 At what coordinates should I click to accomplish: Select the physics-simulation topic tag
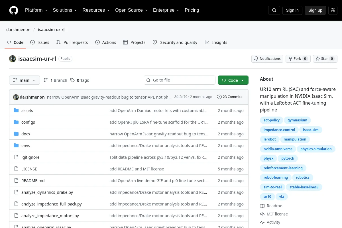pyautogui.click(x=316, y=149)
